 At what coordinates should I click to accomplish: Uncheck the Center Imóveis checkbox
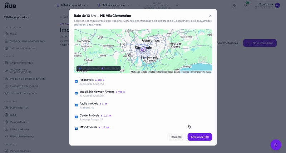76,117
